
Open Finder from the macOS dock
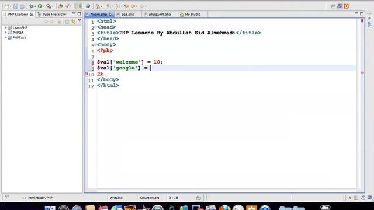click(x=50, y=208)
